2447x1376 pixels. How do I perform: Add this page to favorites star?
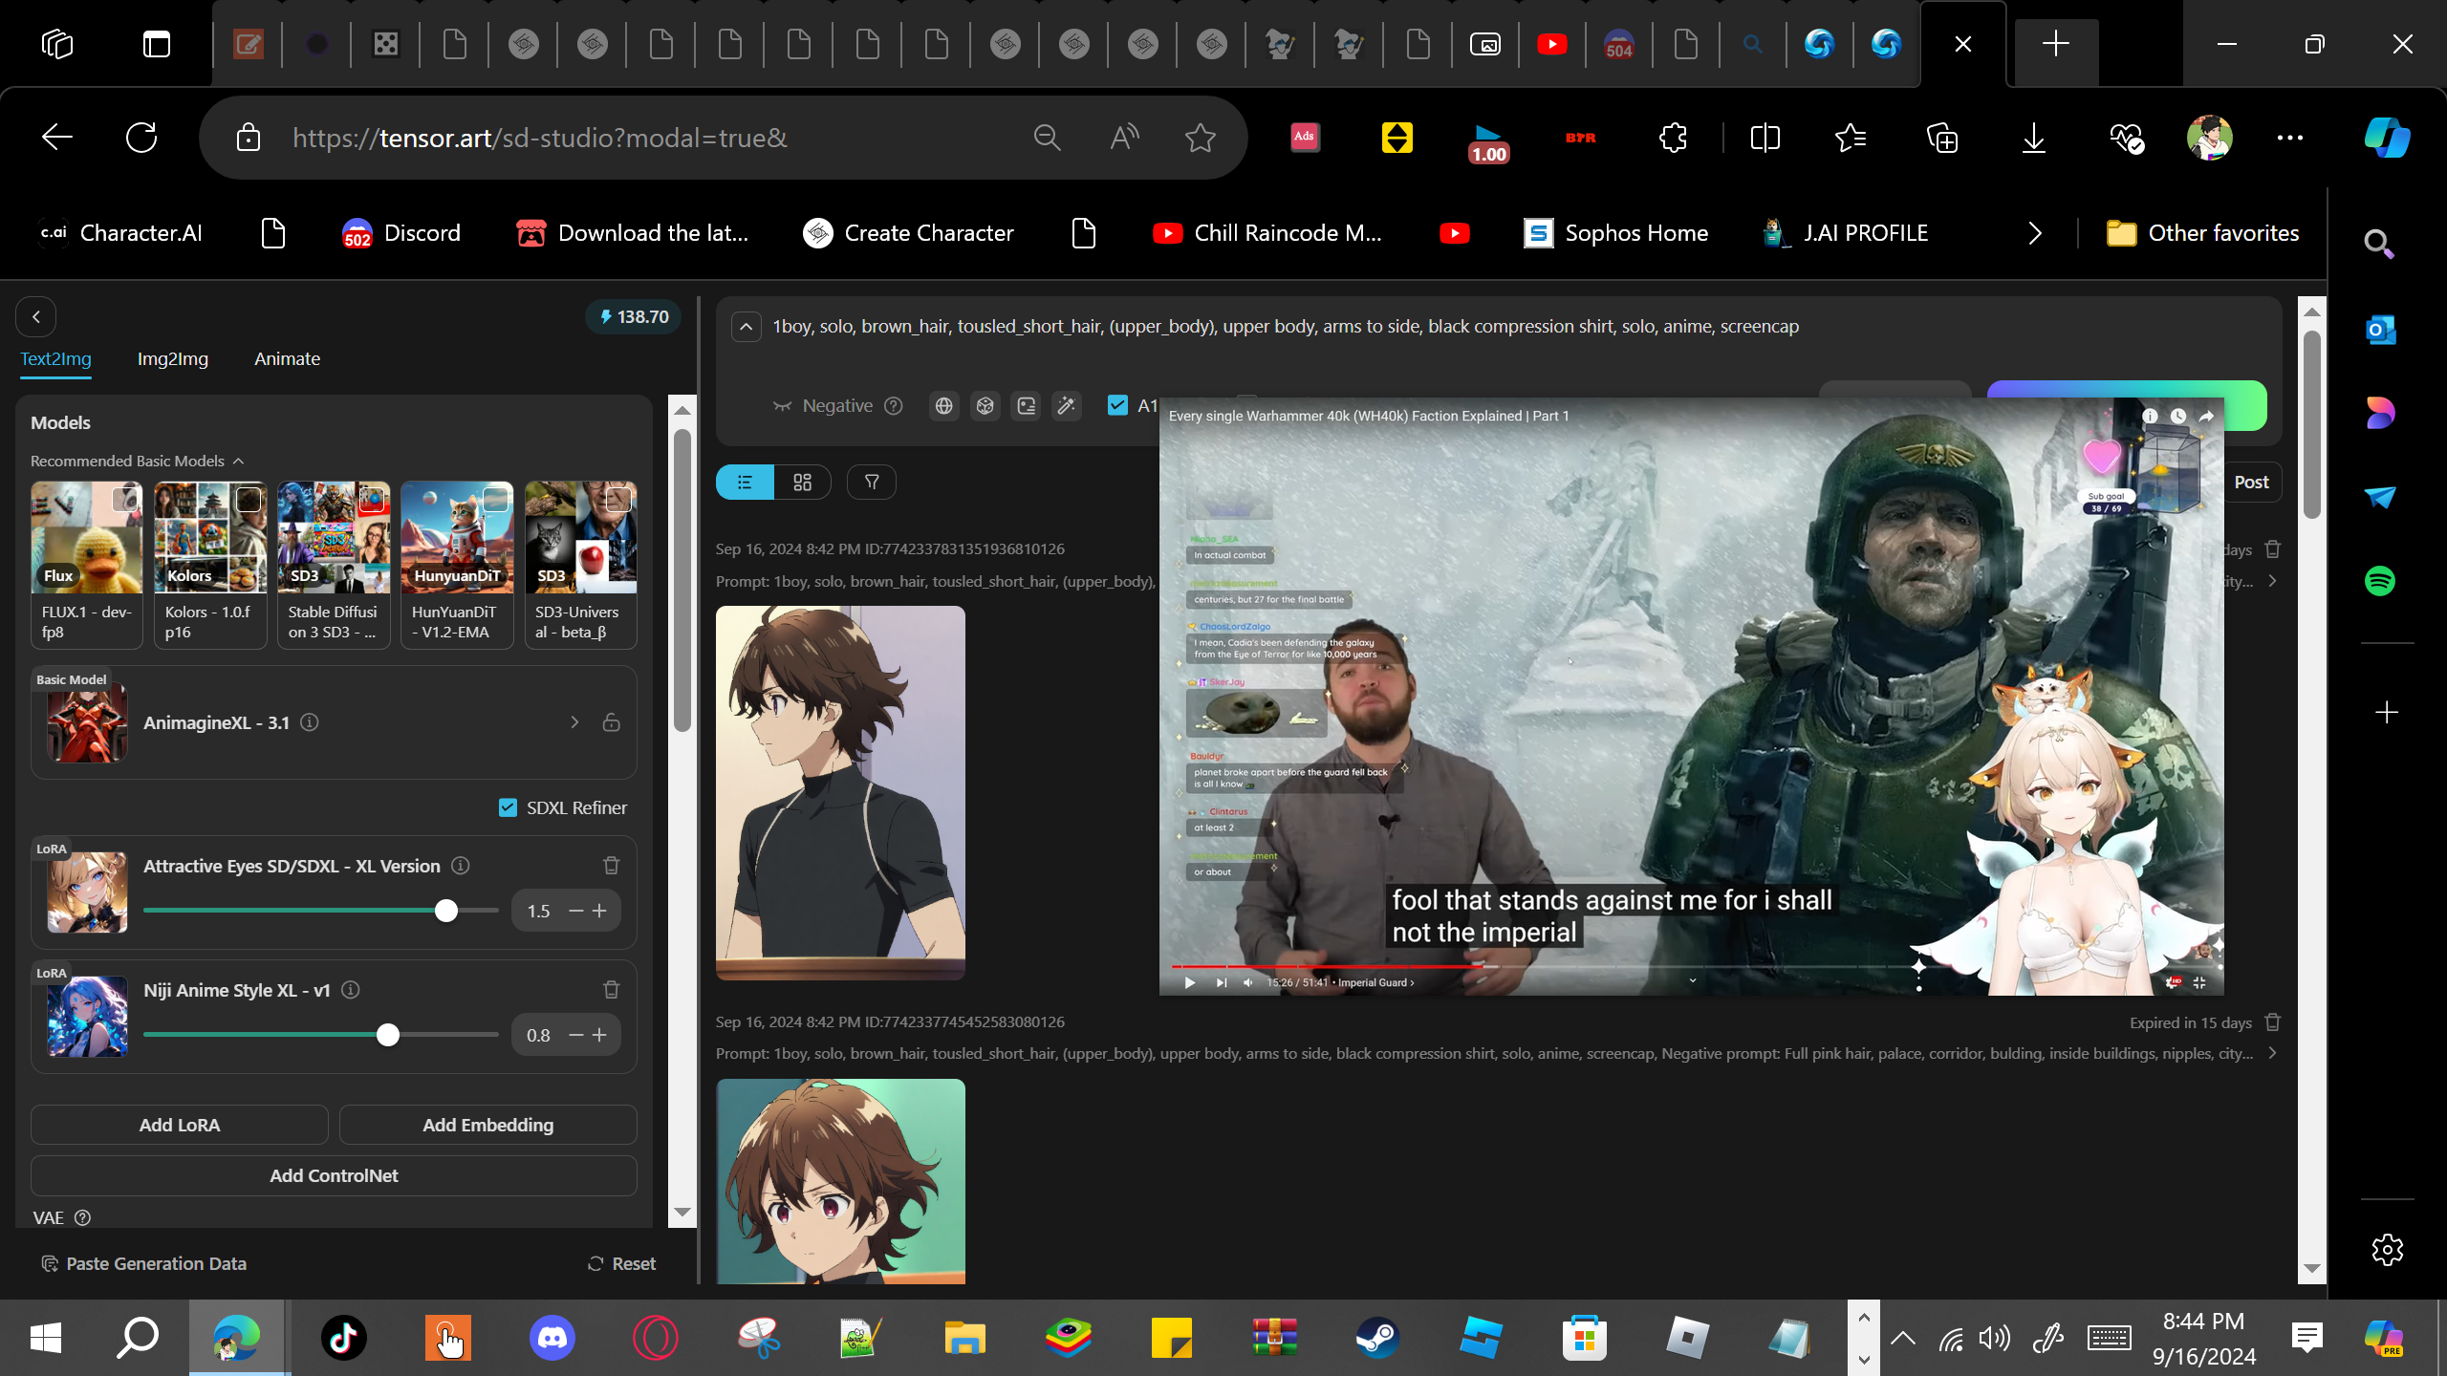tap(1201, 138)
